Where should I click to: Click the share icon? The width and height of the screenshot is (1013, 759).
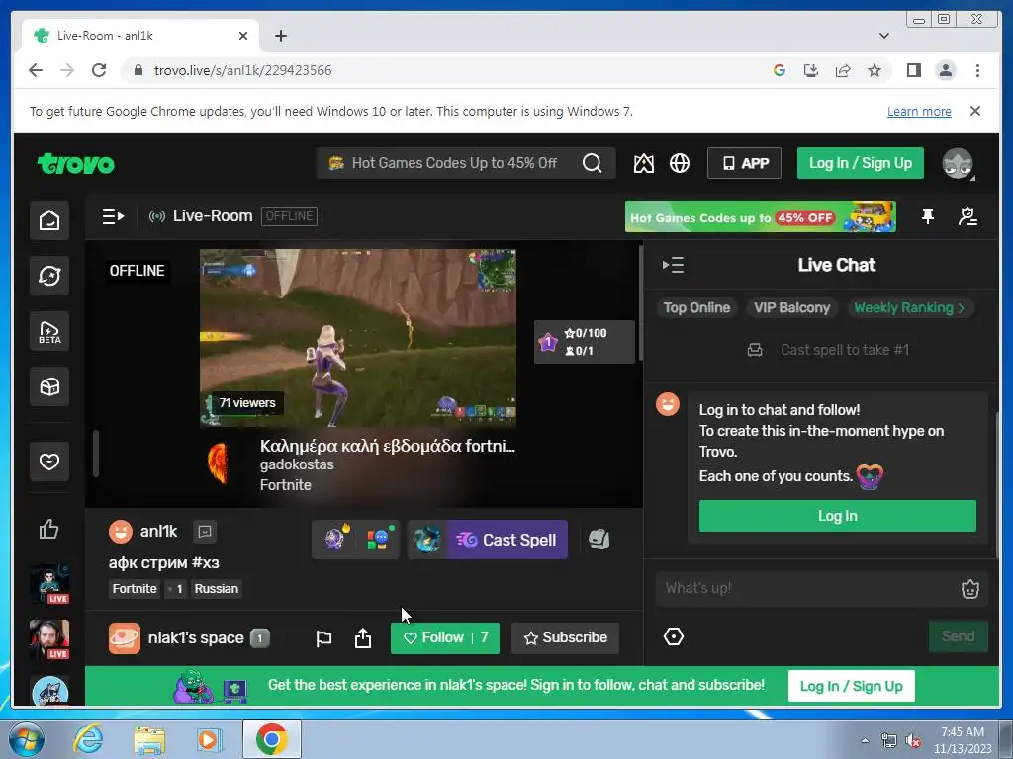click(x=363, y=638)
